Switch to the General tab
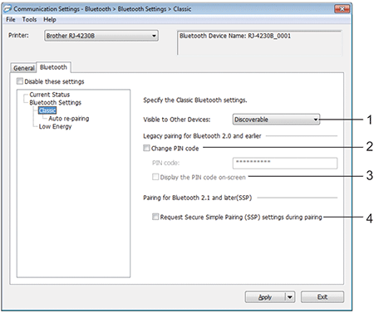Image resolution: width=374 pixels, height=313 pixels. click(24, 68)
